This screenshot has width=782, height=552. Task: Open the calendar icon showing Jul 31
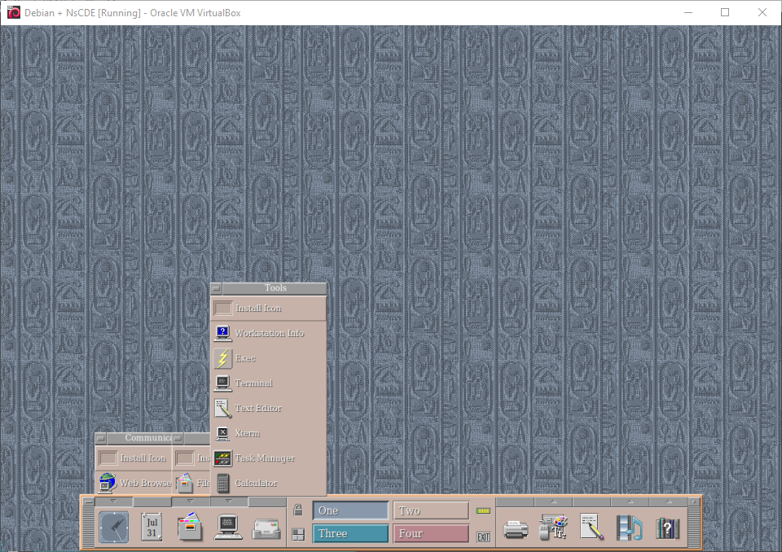point(152,528)
